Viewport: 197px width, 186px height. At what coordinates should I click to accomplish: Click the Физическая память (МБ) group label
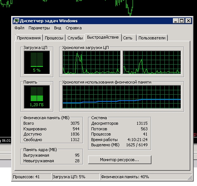[x=46, y=118]
